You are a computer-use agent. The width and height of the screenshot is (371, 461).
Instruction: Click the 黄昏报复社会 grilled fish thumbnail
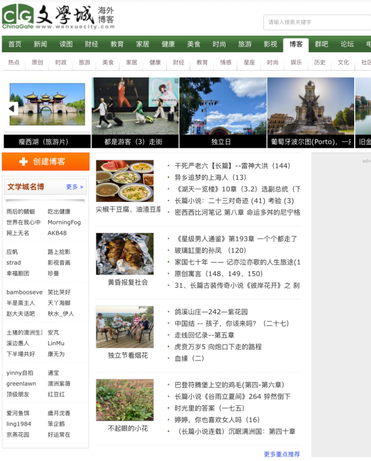[125, 254]
